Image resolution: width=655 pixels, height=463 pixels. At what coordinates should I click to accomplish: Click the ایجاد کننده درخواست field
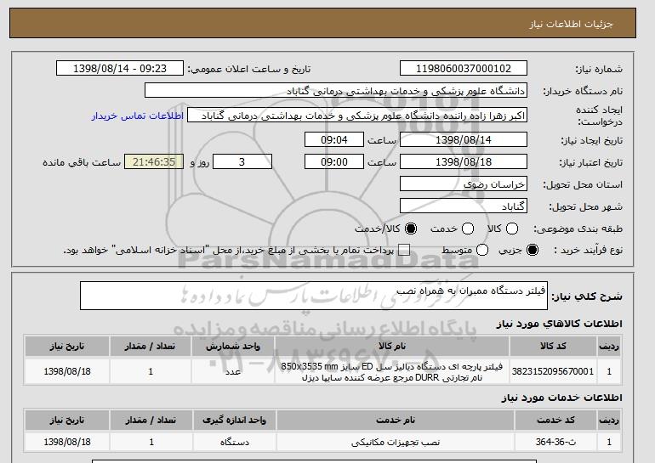(357, 116)
